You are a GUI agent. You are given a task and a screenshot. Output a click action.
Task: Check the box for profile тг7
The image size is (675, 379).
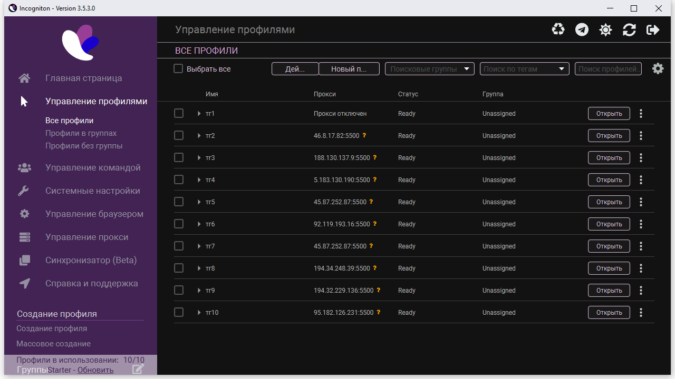[179, 246]
